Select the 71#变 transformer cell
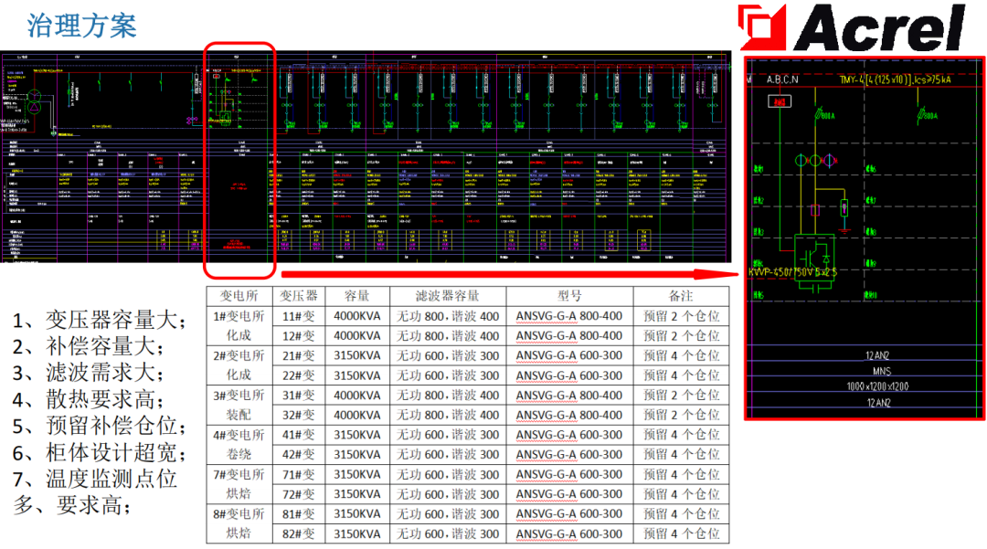The image size is (987, 549). pyautogui.click(x=298, y=474)
